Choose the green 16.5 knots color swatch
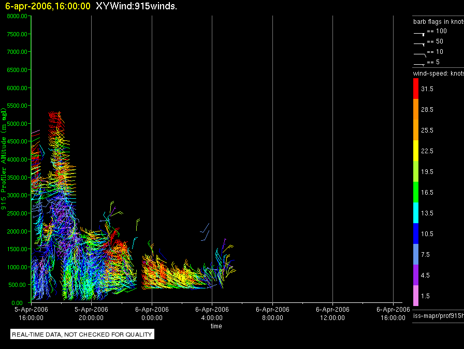Viewport: 464px width, 349px height. 415,192
